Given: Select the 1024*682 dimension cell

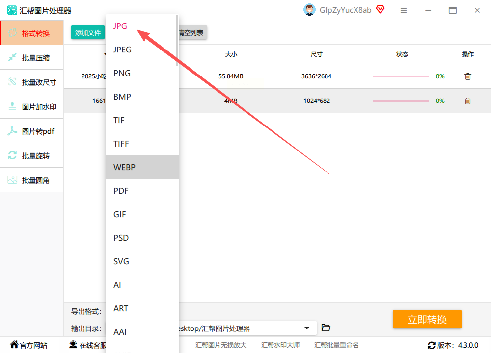Looking at the screenshot, I should 317,101.
